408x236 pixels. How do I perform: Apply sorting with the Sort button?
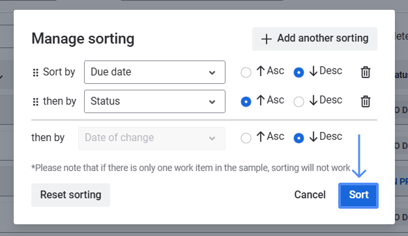pyautogui.click(x=358, y=196)
